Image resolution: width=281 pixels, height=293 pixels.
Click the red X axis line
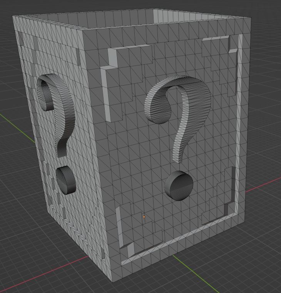coord(45,274)
